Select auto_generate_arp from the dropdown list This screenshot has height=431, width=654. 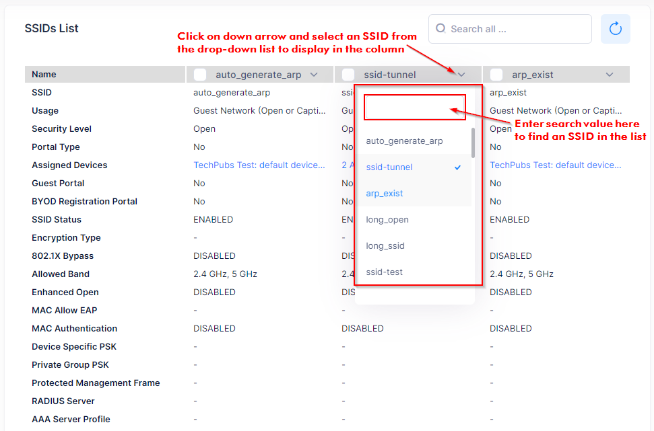click(x=404, y=141)
